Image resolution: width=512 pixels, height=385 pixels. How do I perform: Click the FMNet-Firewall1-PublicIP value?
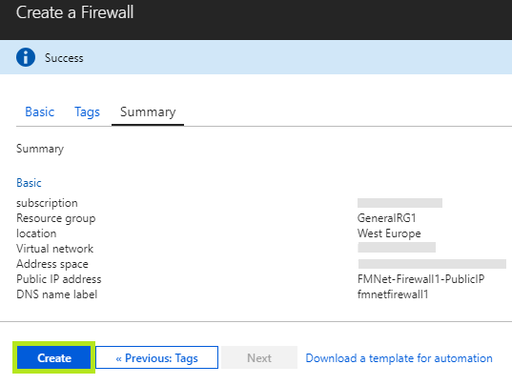coord(420,279)
